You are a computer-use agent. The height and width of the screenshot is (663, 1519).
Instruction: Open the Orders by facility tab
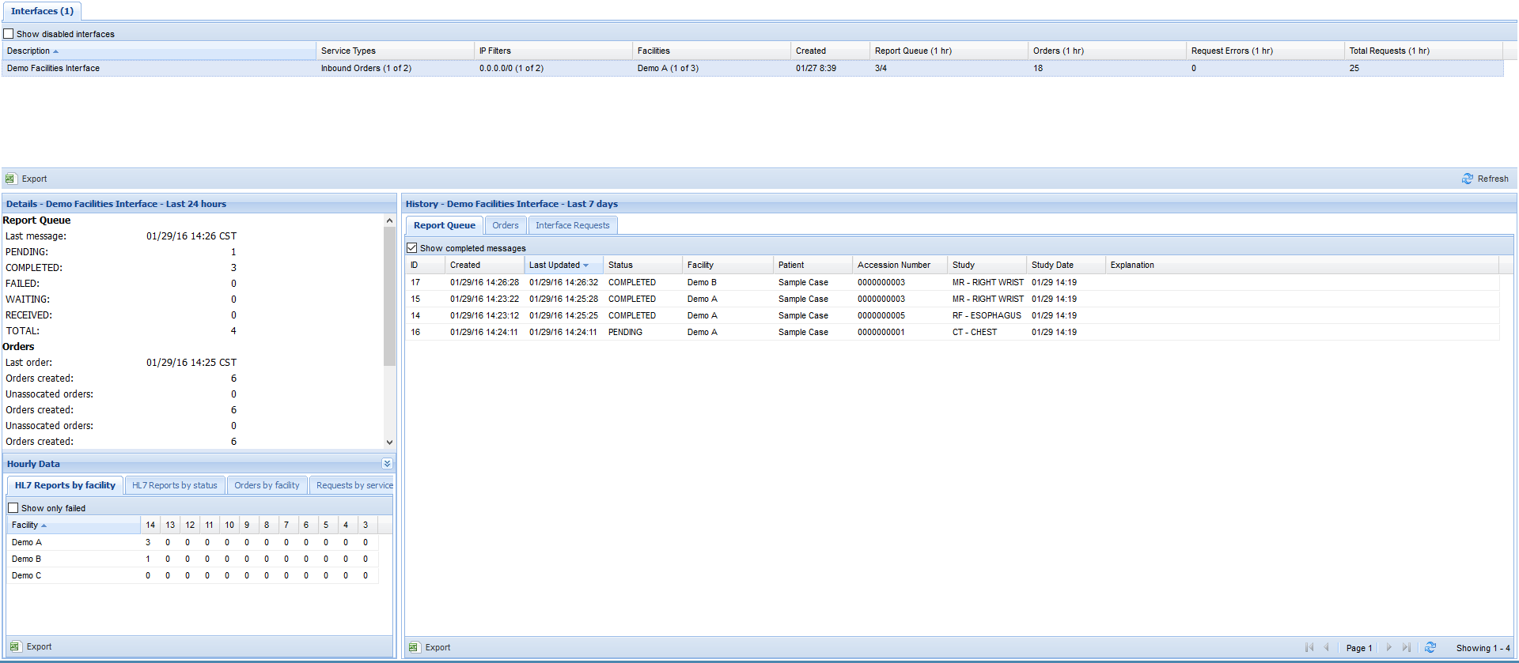pyautogui.click(x=267, y=485)
